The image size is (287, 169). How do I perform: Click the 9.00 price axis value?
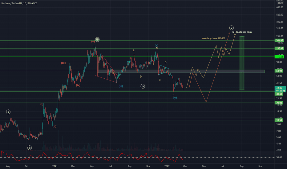(278, 124)
